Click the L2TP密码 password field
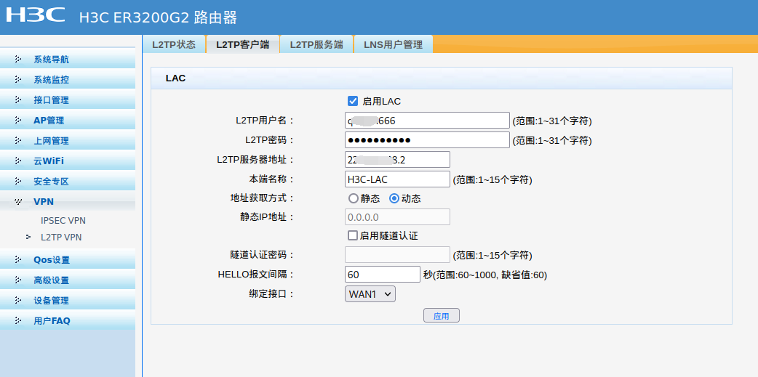Viewport: 758px width, 377px height. 427,140
